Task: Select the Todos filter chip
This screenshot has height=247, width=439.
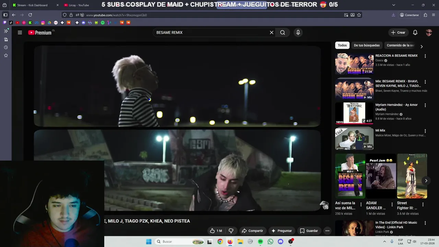Action: point(342,45)
